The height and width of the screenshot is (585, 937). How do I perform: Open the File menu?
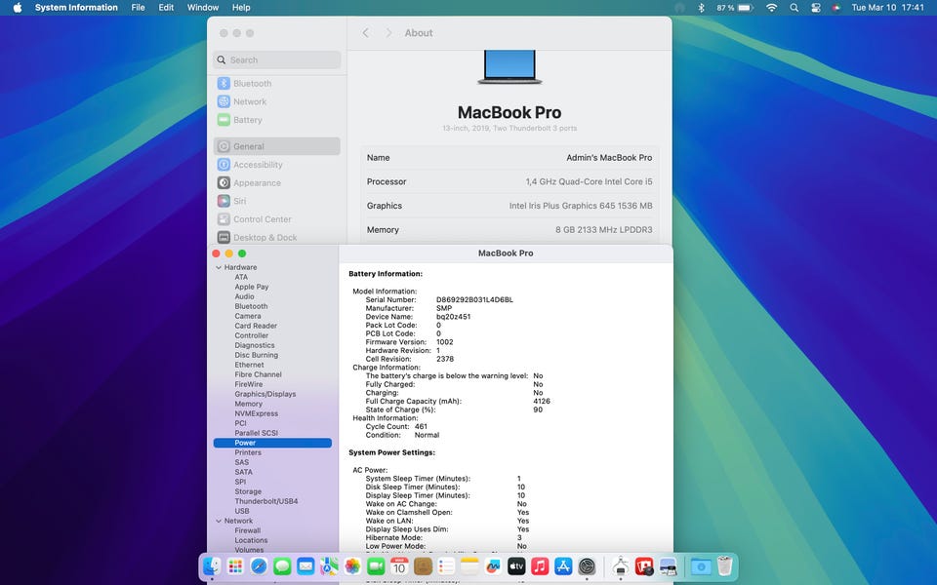click(x=138, y=8)
